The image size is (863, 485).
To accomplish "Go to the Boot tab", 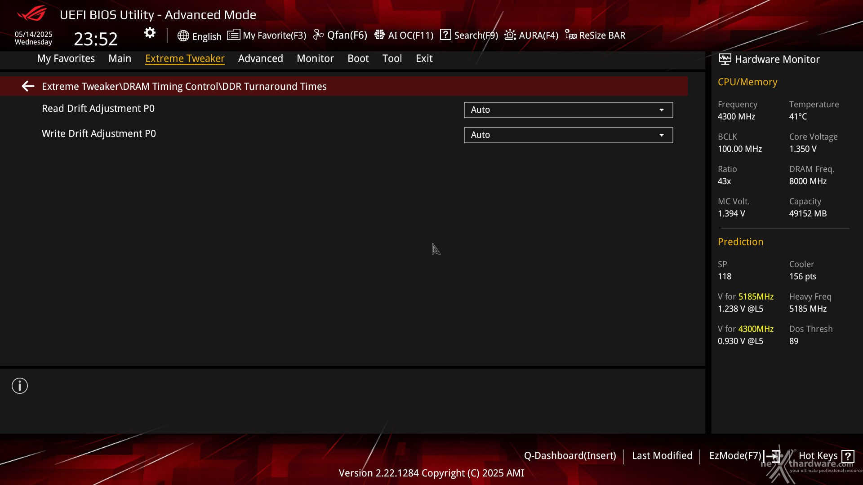I will pyautogui.click(x=358, y=58).
